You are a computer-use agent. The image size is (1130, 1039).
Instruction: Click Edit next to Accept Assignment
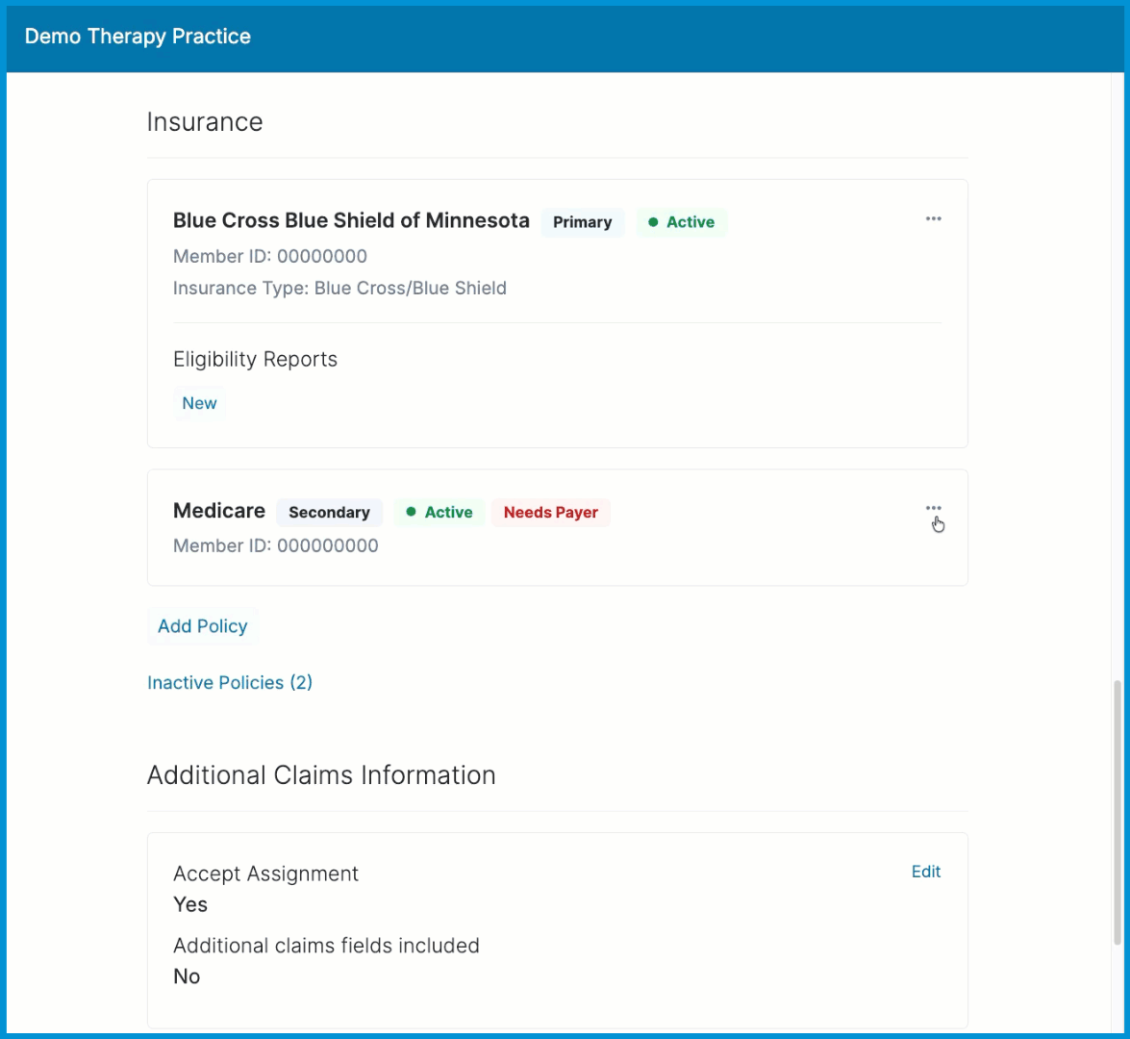tap(925, 872)
